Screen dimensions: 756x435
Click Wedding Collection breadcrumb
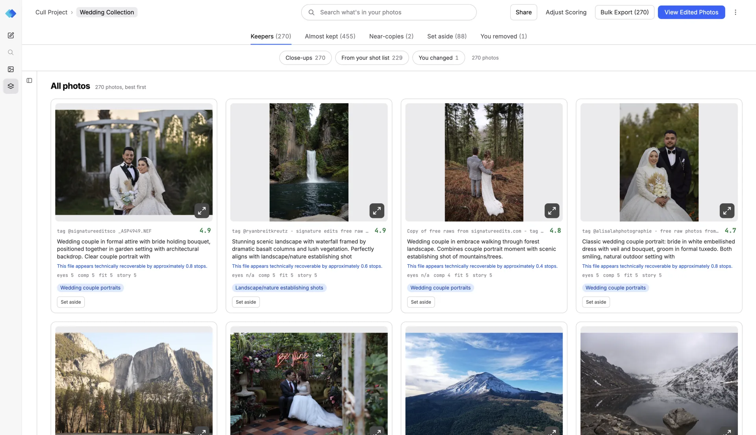[107, 12]
